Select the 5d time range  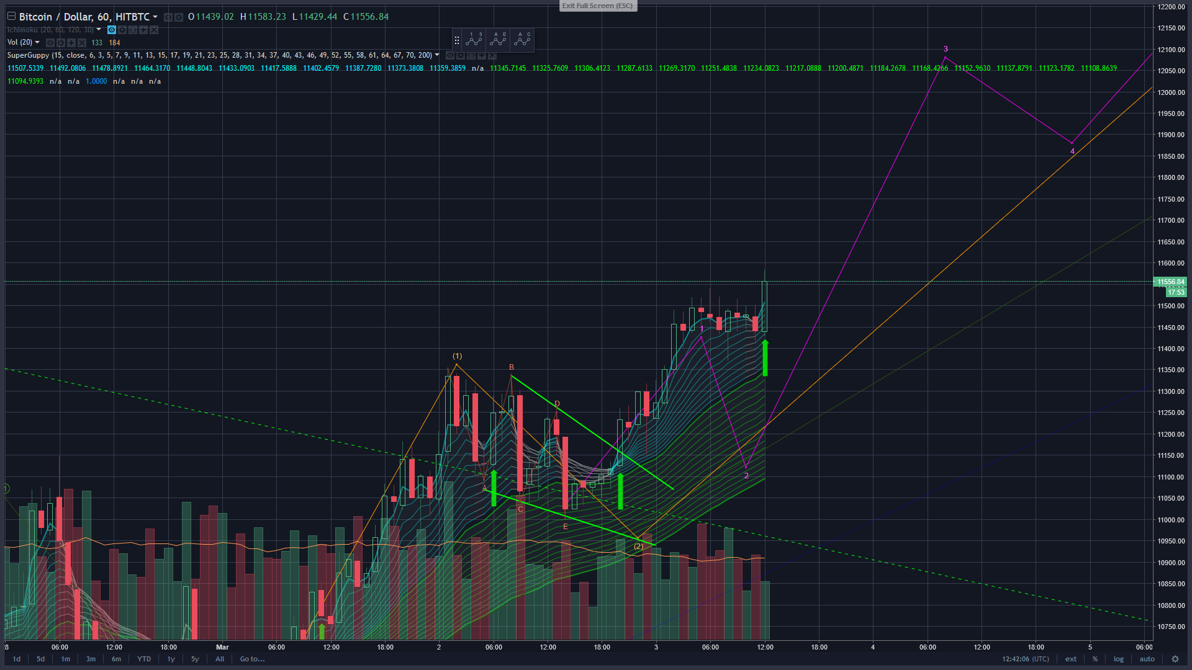point(40,659)
